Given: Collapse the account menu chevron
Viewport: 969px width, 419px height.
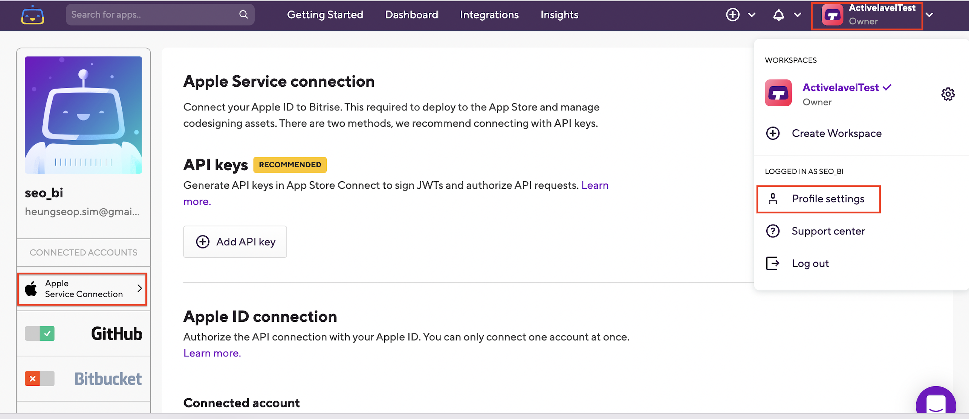Looking at the screenshot, I should 929,15.
